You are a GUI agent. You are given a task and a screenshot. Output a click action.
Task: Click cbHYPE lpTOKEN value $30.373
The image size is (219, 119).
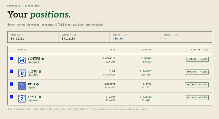(147, 62)
